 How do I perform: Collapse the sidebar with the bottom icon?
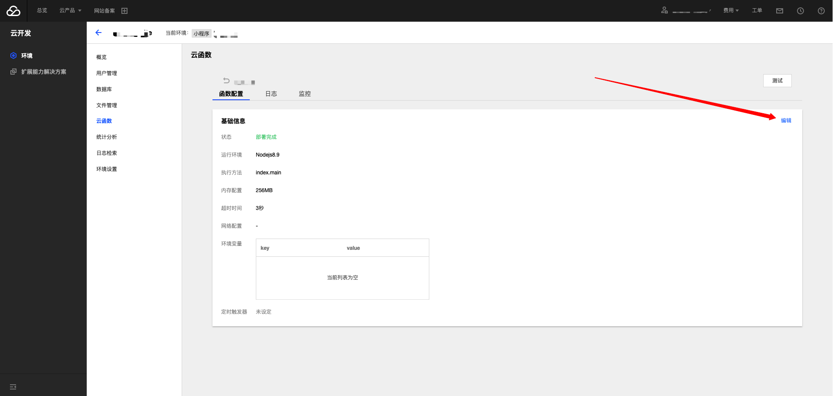pos(13,386)
